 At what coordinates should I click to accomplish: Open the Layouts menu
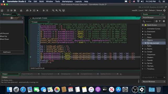click(78, 1)
